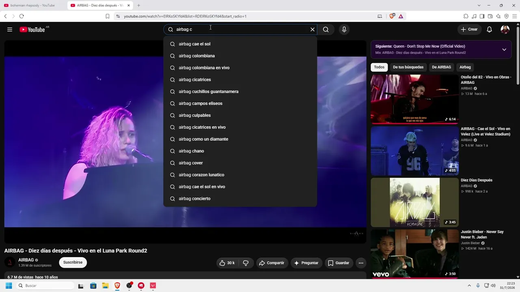The width and height of the screenshot is (520, 292).
Task: Choose suggestion airbag cover
Action: (x=240, y=163)
